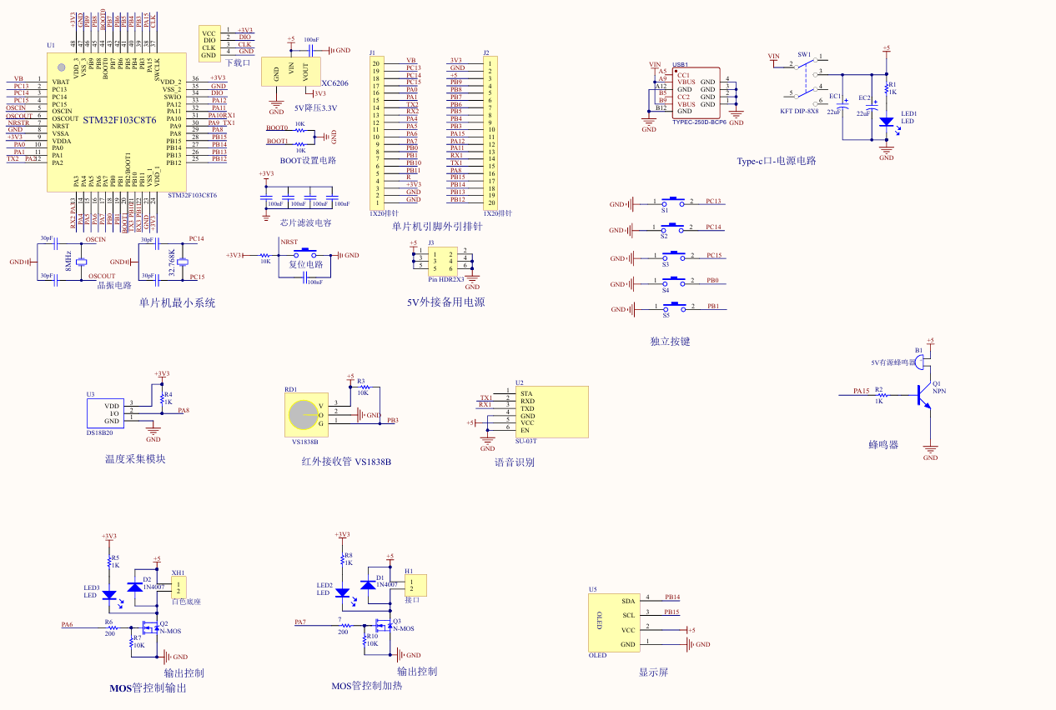The image size is (1056, 710).
Task: Click the XC6206 voltage regulator block
Action: [290, 72]
